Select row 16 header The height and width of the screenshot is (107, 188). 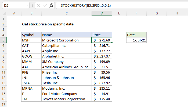(x=3, y=99)
